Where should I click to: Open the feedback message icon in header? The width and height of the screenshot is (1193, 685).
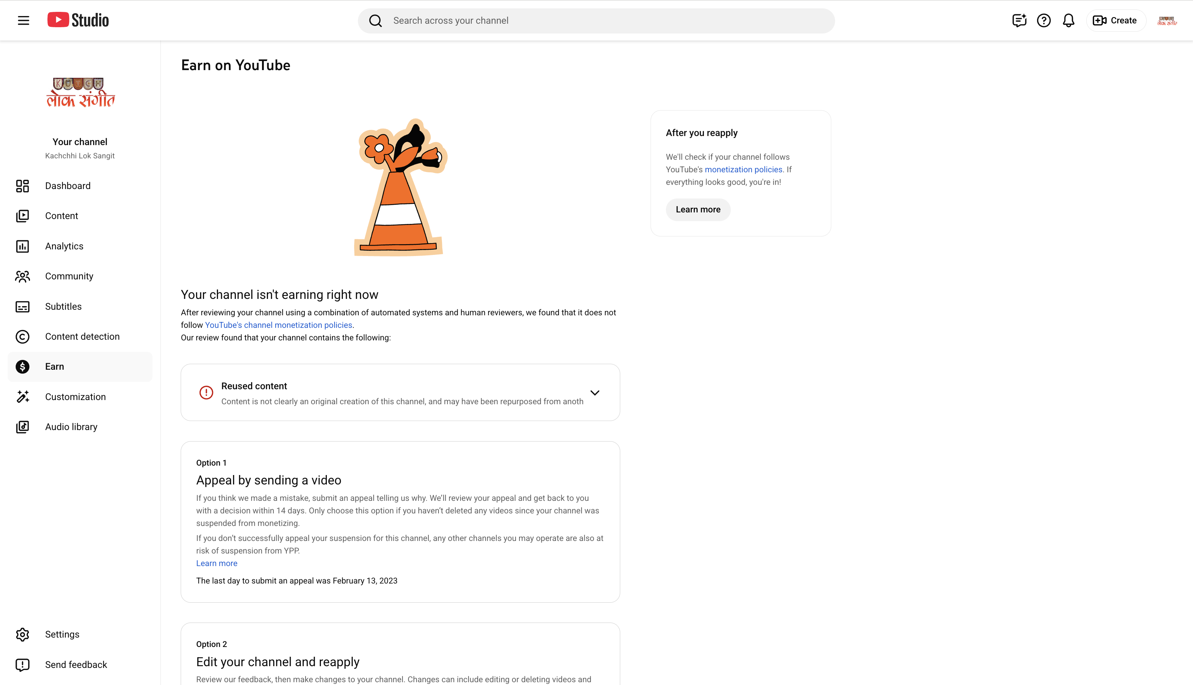pyautogui.click(x=1019, y=20)
